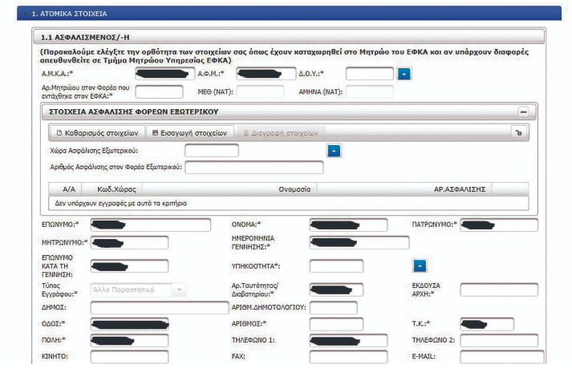Click the pin icon in the toolbar
Screen dimensions: 572x377
(519, 132)
